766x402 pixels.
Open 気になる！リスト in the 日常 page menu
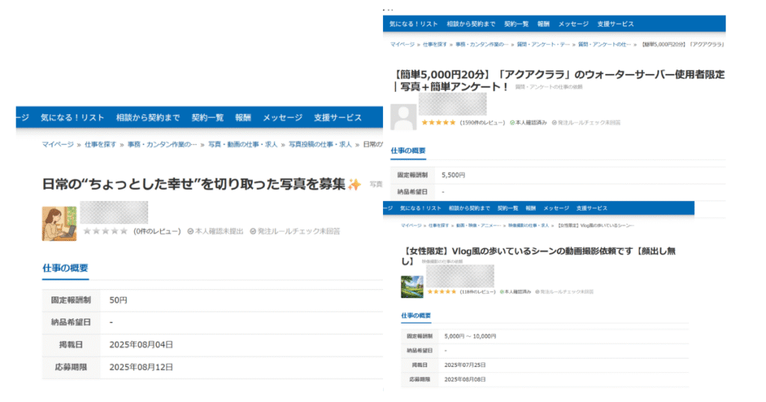[73, 117]
